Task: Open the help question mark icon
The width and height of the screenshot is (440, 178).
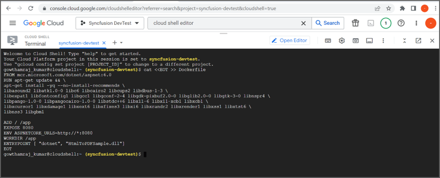Action: [401, 23]
